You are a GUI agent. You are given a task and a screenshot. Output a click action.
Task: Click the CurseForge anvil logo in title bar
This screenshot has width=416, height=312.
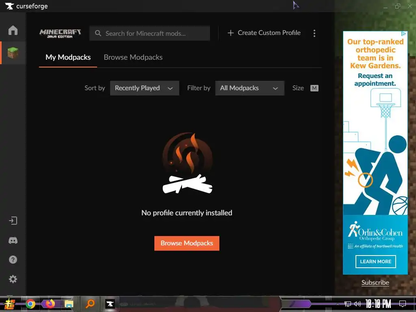click(x=9, y=6)
